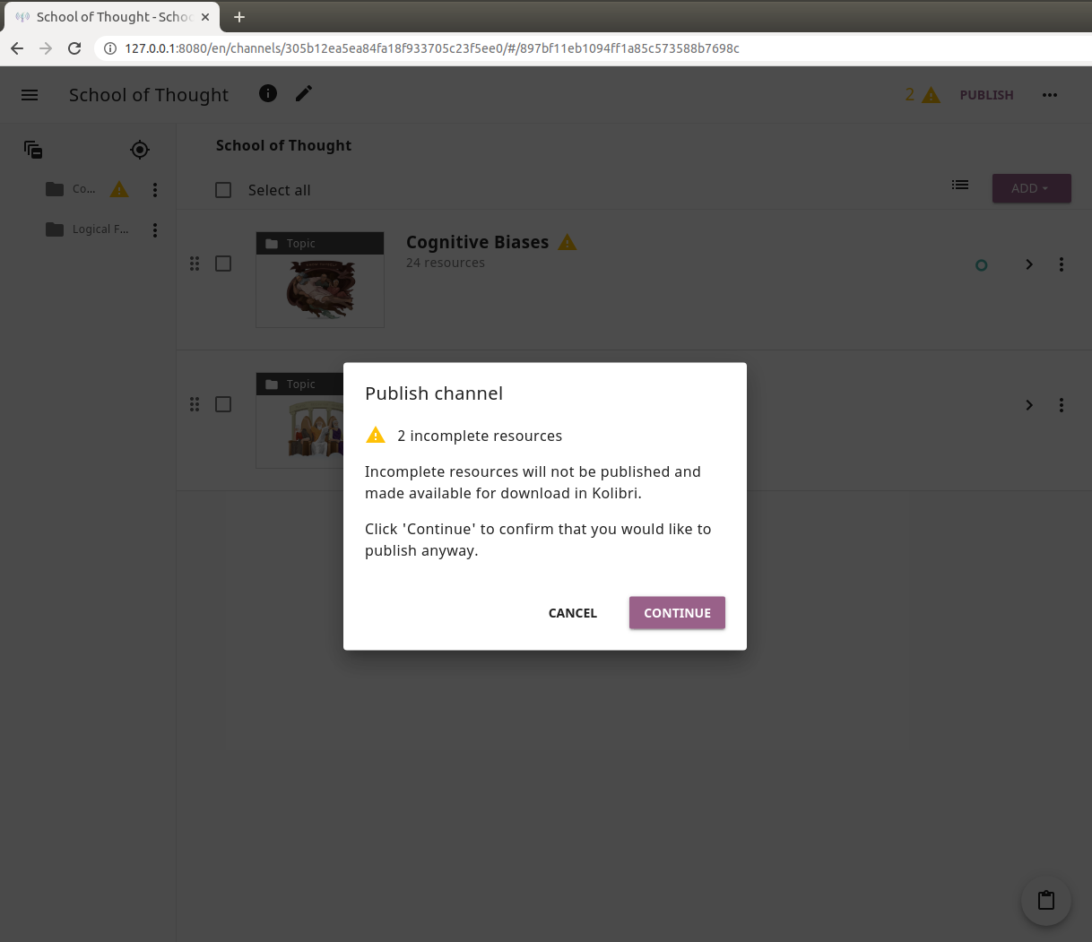Viewport: 1092px width, 942px height.
Task: Reload the browser page
Action: pyautogui.click(x=74, y=48)
